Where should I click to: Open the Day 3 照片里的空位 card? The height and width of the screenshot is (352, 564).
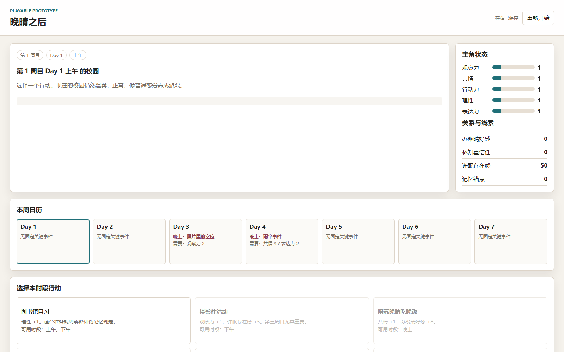(x=206, y=241)
